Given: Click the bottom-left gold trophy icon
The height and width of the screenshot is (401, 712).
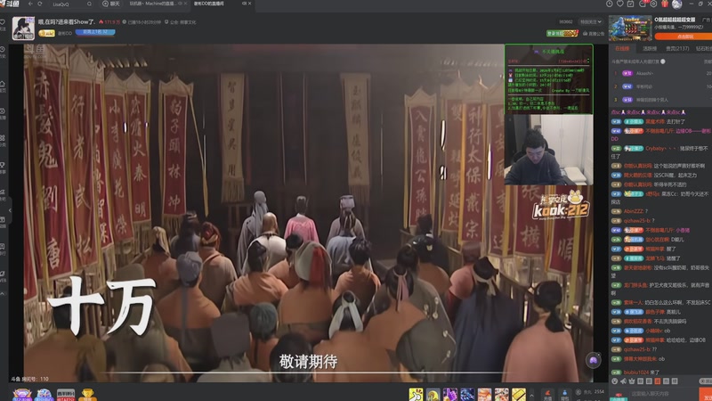Looking at the screenshot, I should [87, 394].
